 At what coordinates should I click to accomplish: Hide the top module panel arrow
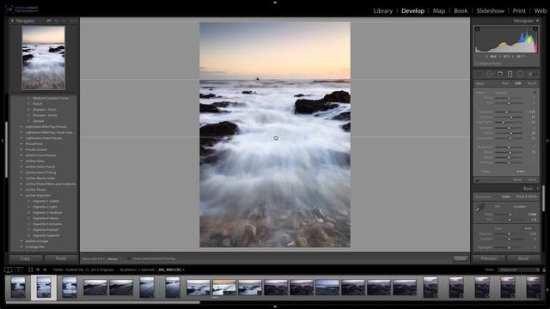pyautogui.click(x=275, y=2)
